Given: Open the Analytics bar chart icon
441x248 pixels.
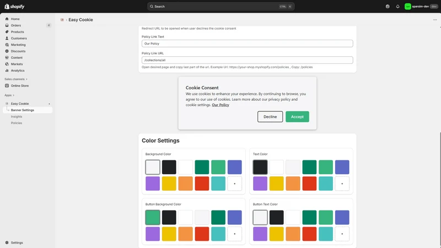Looking at the screenshot, I should (7, 71).
